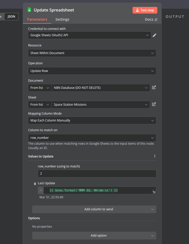Click the Options section heading

[34, 218]
